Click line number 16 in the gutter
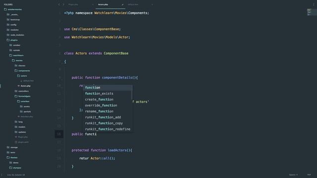 59,134
